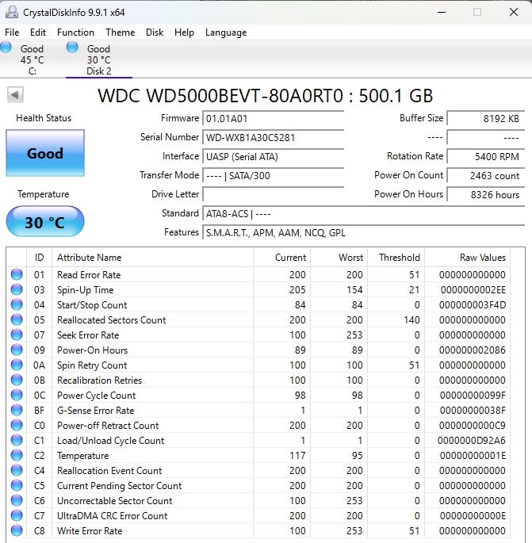
Task: Click the Power On Hours value
Action: tap(486, 195)
